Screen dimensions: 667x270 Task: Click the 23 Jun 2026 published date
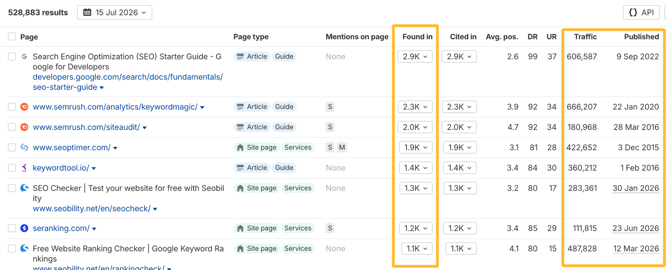[x=636, y=228]
